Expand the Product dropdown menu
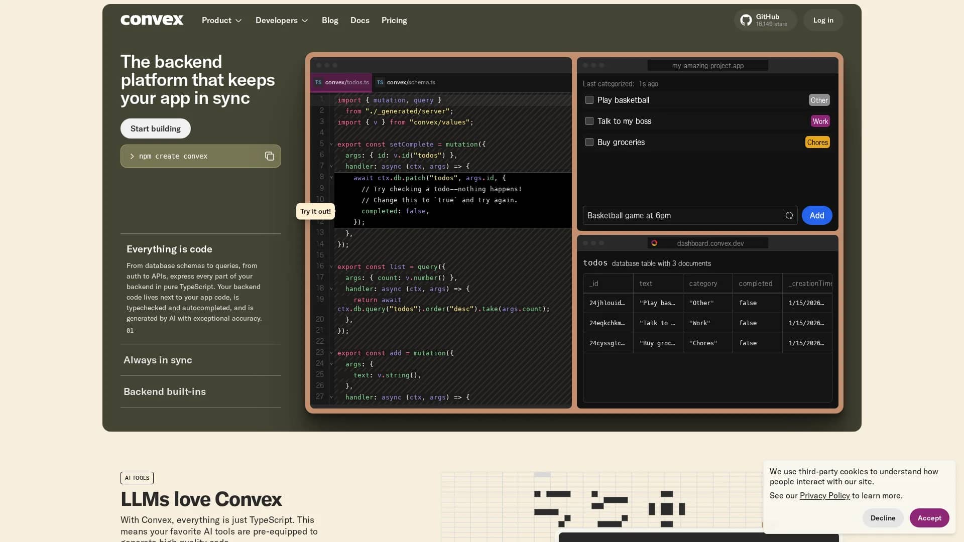Image resolution: width=964 pixels, height=542 pixels. tap(222, 20)
